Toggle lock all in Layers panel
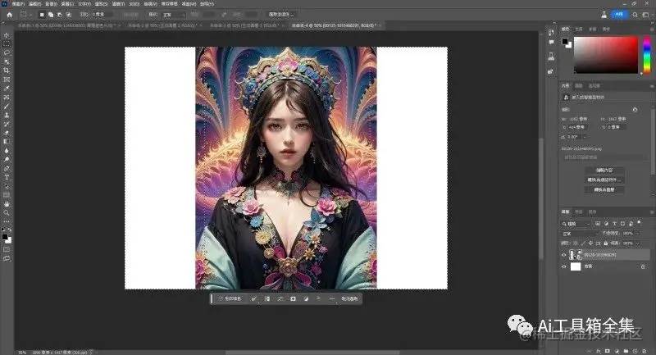This screenshot has height=355, width=656. click(605, 243)
